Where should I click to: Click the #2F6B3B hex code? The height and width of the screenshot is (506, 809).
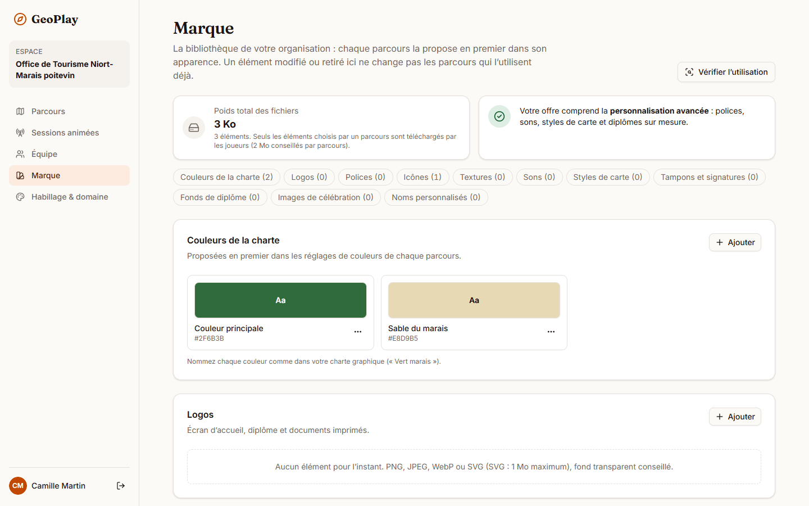click(x=209, y=338)
